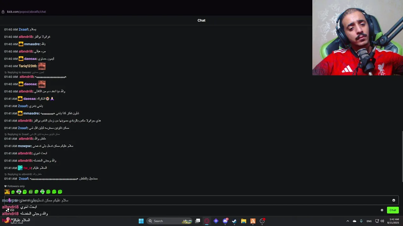Viewport: 403px width, 226px height.
Task: Open username Tariq123t6 in chat
Action: (28, 66)
